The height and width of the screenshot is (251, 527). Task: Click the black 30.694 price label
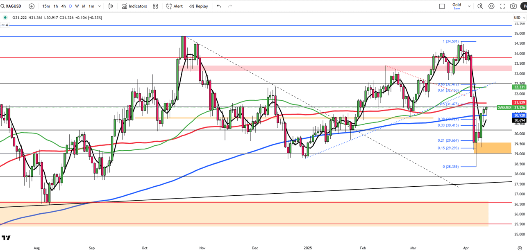click(519, 120)
